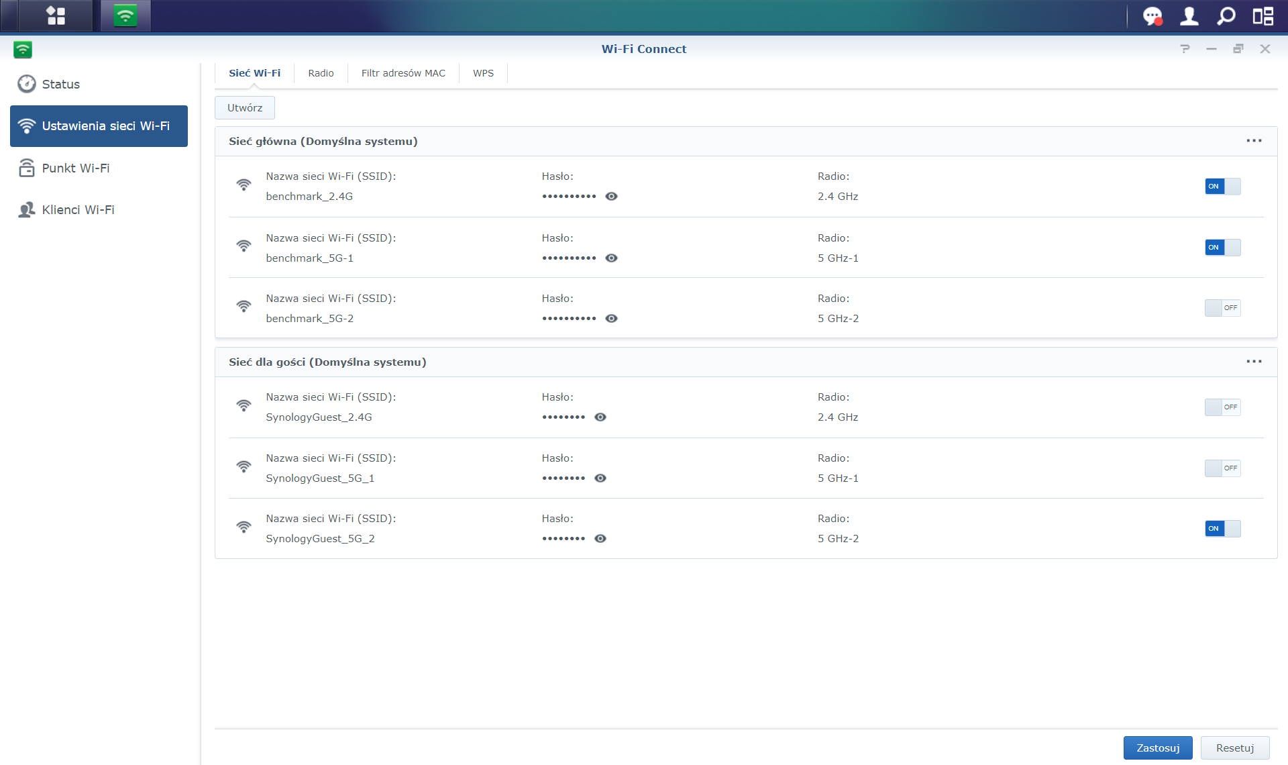Click Wi-Fi signal icon for benchmark_5G-2

pyautogui.click(x=244, y=306)
